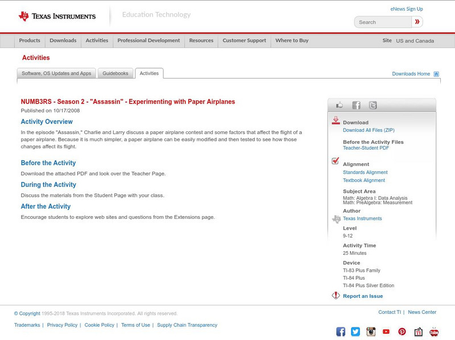Click the © Copyright footer link
455x340 pixels.
(27, 314)
